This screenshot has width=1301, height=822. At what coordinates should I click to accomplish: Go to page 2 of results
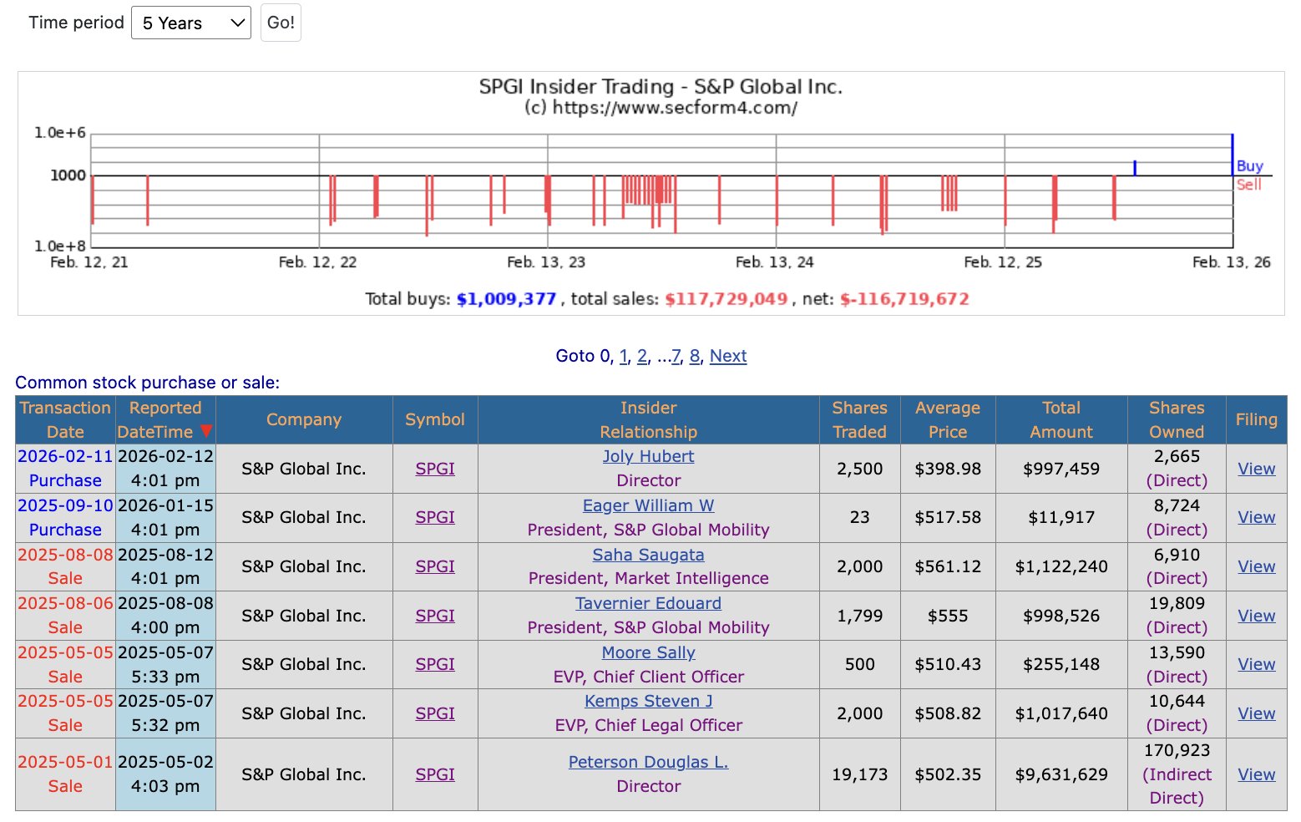(641, 356)
